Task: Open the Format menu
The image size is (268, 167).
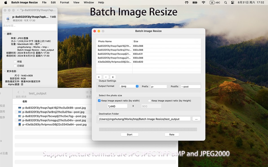Action: point(64,3)
